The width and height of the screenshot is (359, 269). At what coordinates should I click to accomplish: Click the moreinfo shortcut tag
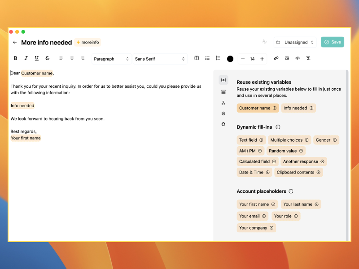88,42
